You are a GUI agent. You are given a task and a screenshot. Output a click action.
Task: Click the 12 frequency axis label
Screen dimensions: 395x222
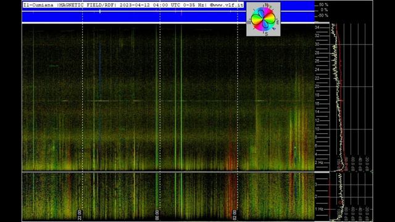tap(317, 121)
